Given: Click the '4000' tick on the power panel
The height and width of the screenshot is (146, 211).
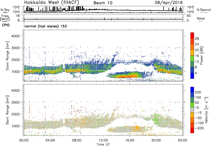Looking at the screenshot, I should (16, 36).
